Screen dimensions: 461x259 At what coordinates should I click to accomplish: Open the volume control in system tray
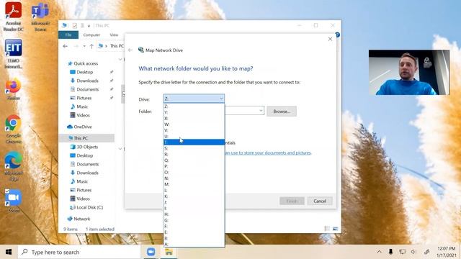413,252
